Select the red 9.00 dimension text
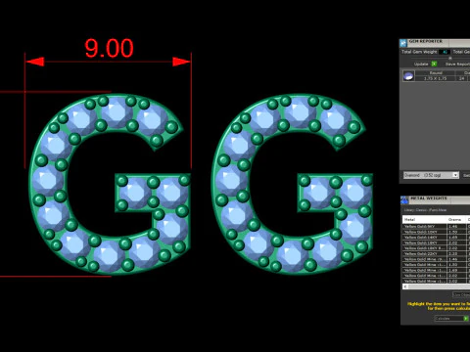 coord(109,49)
